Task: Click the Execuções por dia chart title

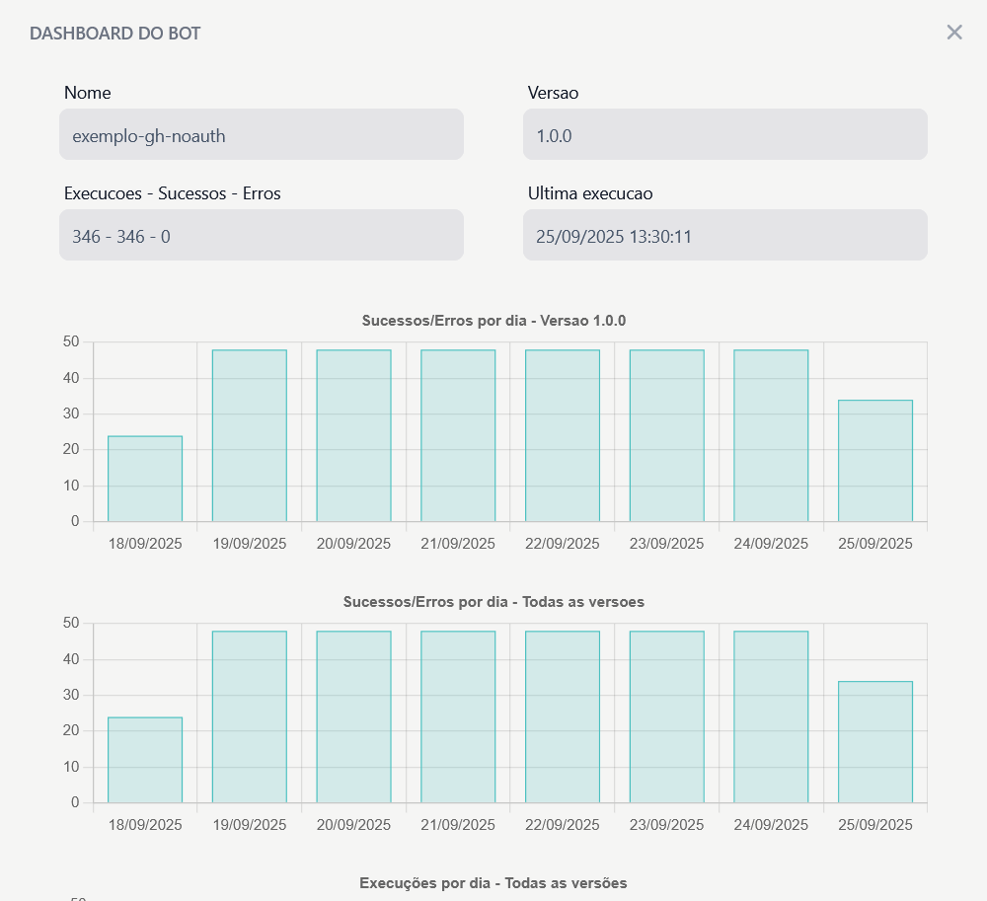Action: coord(493,883)
